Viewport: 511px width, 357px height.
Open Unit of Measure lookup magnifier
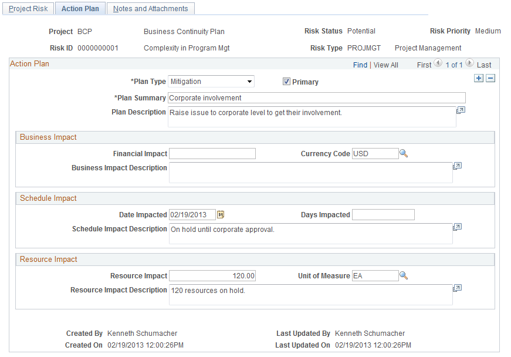tap(404, 275)
